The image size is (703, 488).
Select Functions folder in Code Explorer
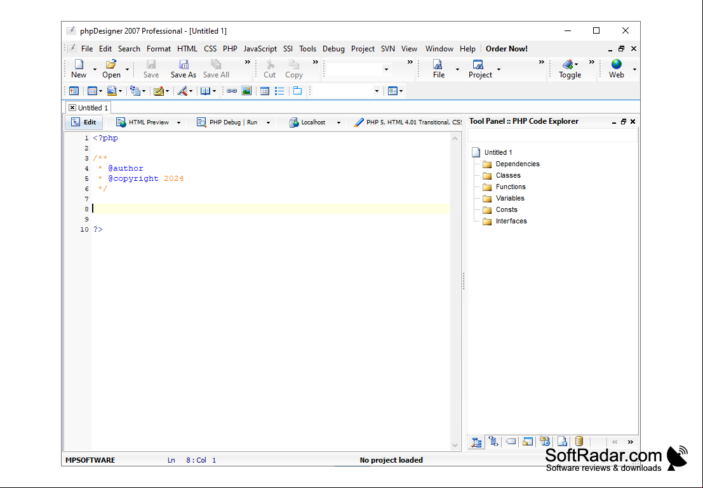(x=511, y=187)
